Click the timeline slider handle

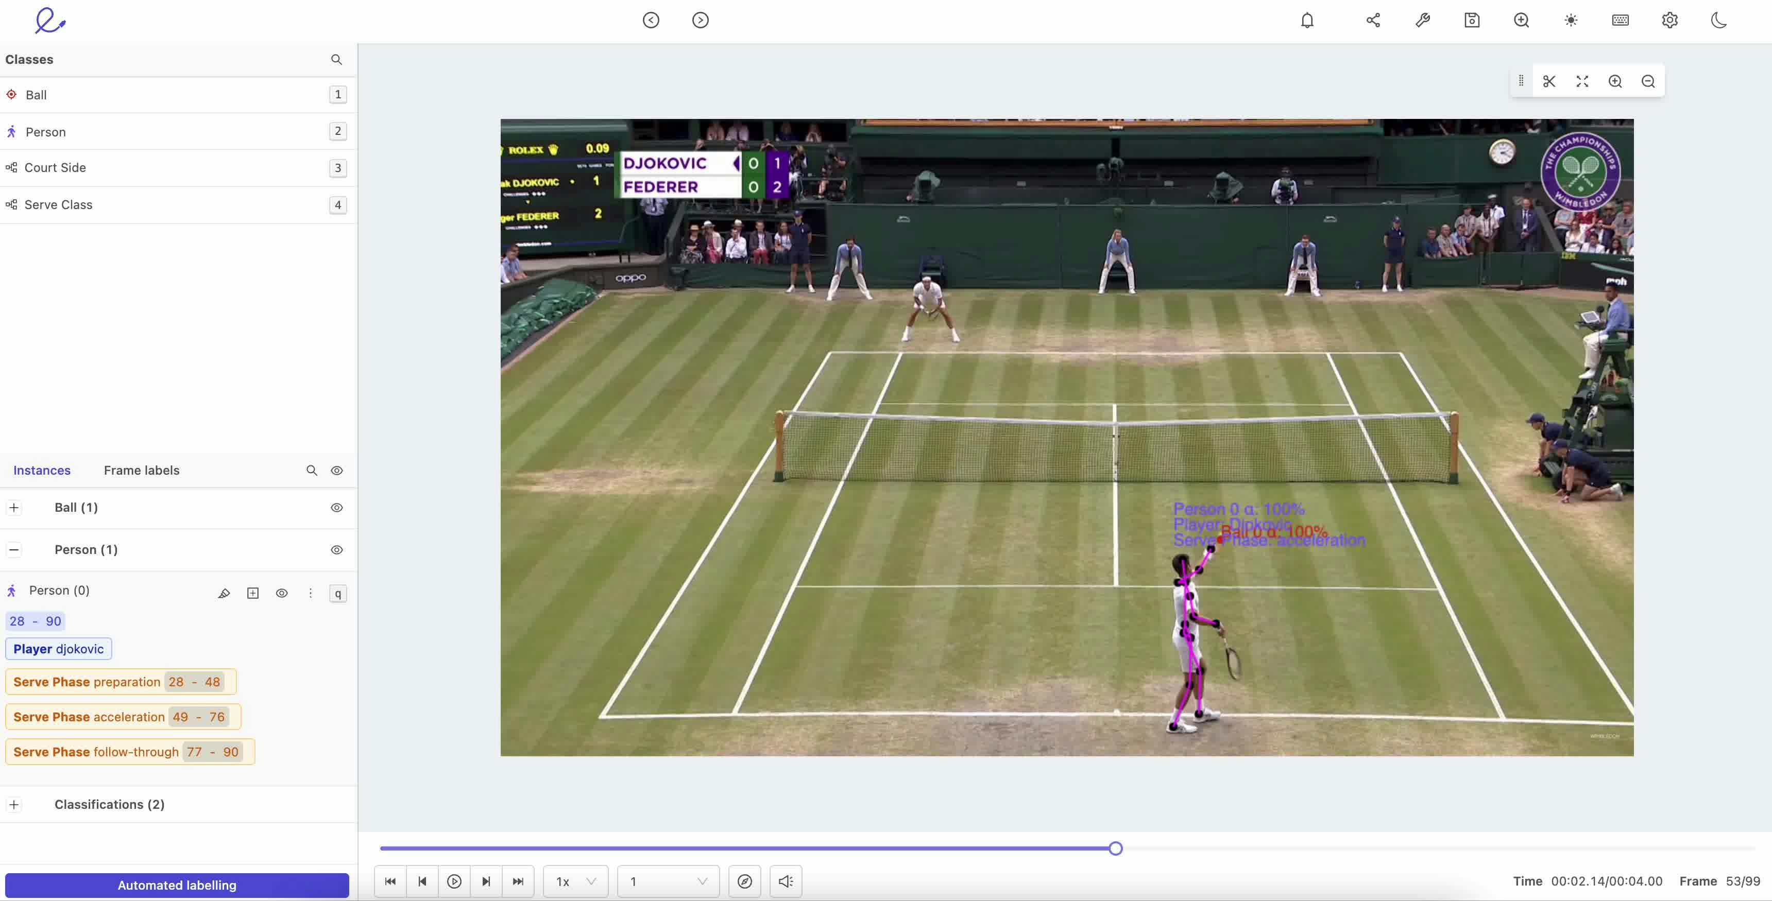point(1116,848)
